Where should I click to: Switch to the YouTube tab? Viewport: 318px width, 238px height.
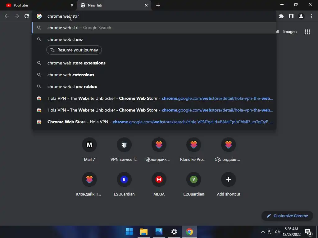[38, 5]
